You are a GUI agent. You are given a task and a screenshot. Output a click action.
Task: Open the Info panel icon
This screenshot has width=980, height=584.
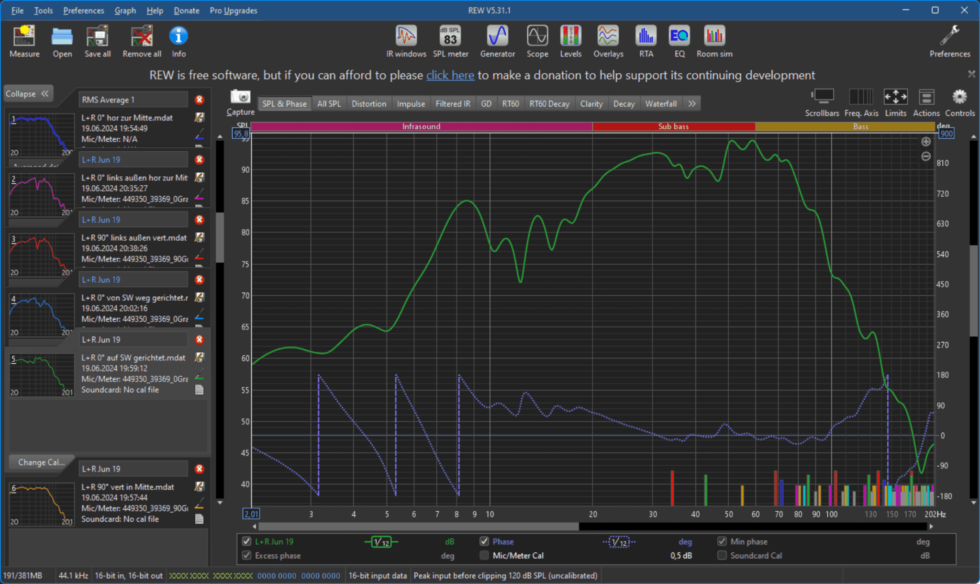178,41
